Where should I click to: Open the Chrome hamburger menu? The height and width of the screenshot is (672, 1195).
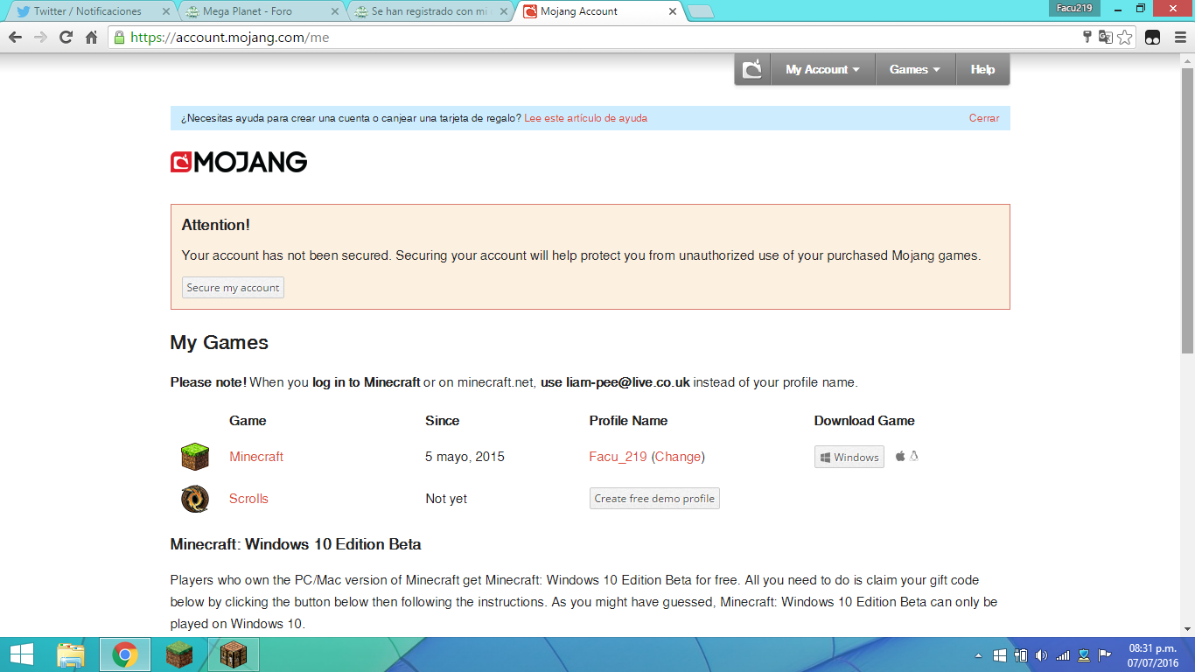click(1178, 38)
